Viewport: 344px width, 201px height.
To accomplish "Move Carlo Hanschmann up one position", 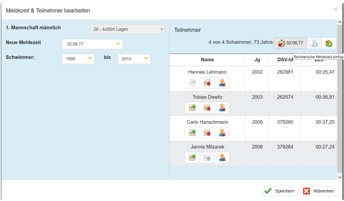I will [x=192, y=133].
